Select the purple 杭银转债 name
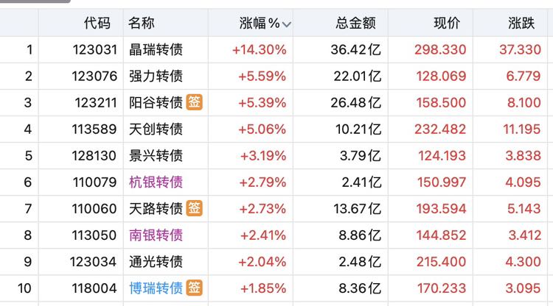 click(x=156, y=182)
